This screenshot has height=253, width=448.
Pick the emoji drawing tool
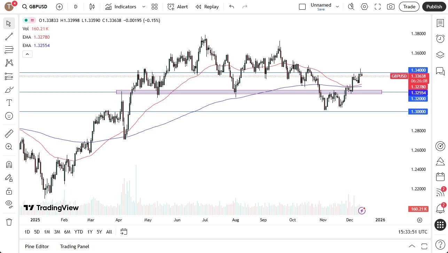pyautogui.click(x=9, y=116)
